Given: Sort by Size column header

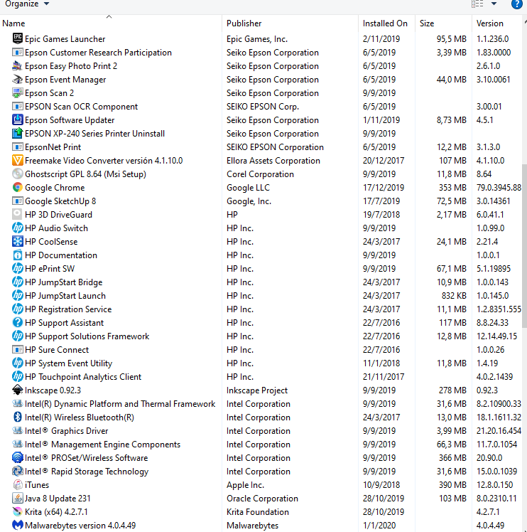Looking at the screenshot, I should pos(444,23).
